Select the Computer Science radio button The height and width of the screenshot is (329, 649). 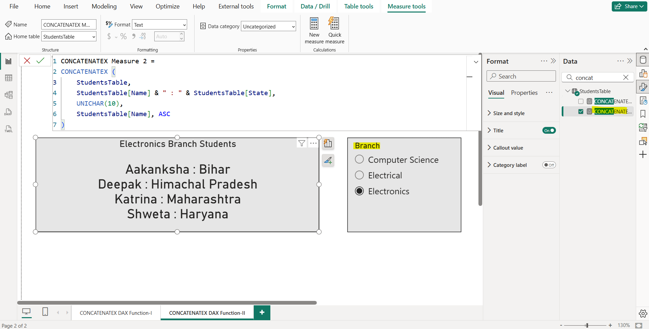[x=359, y=159]
